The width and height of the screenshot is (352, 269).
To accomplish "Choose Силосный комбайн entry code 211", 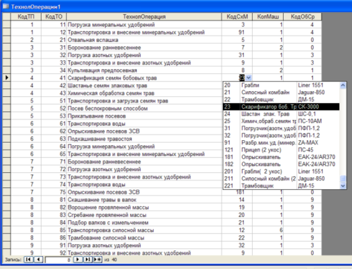I will coord(281,178).
